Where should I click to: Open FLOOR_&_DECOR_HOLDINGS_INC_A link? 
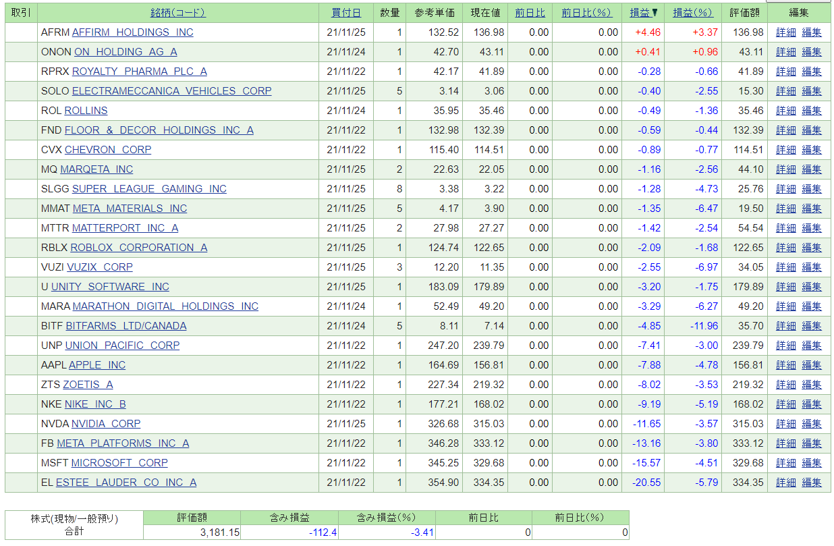159,130
